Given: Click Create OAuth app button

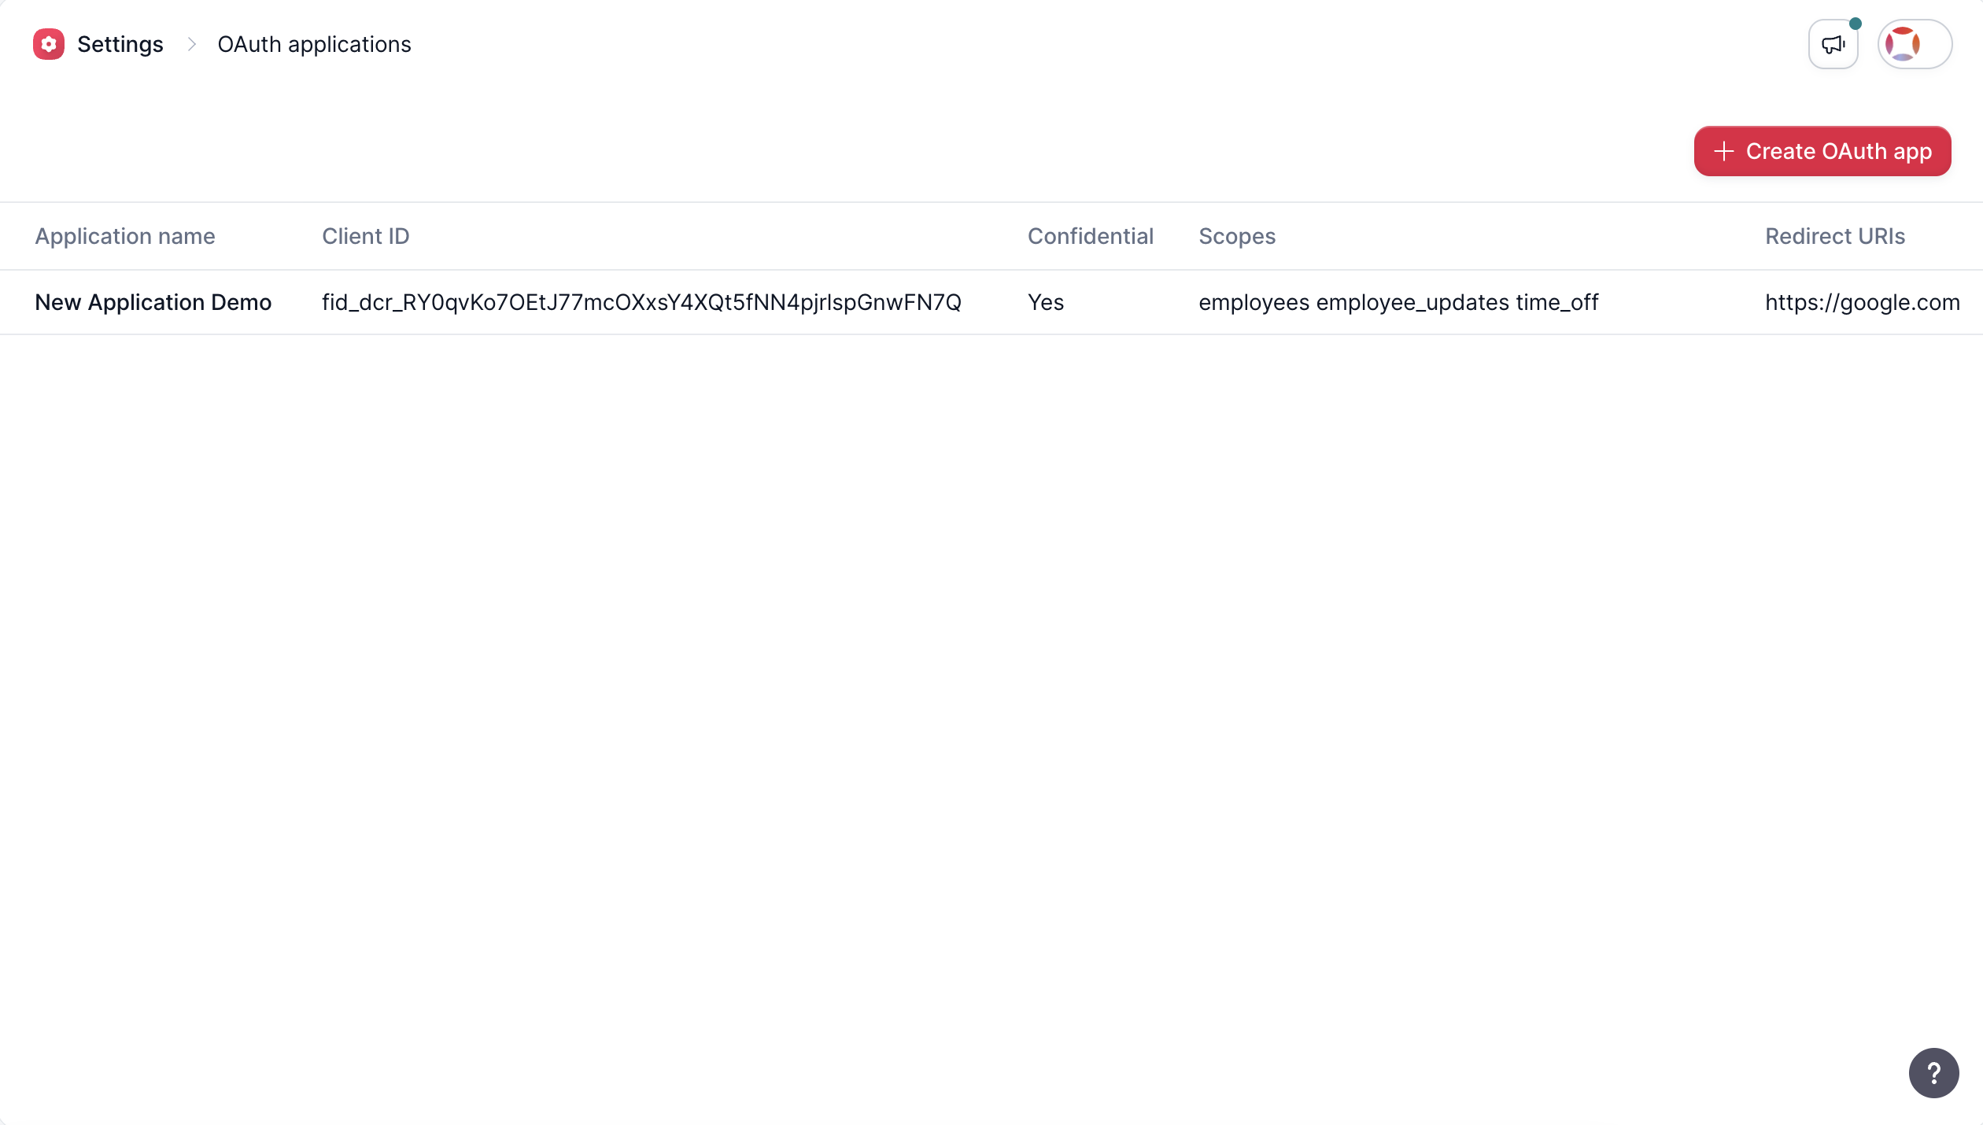Looking at the screenshot, I should [1822, 151].
